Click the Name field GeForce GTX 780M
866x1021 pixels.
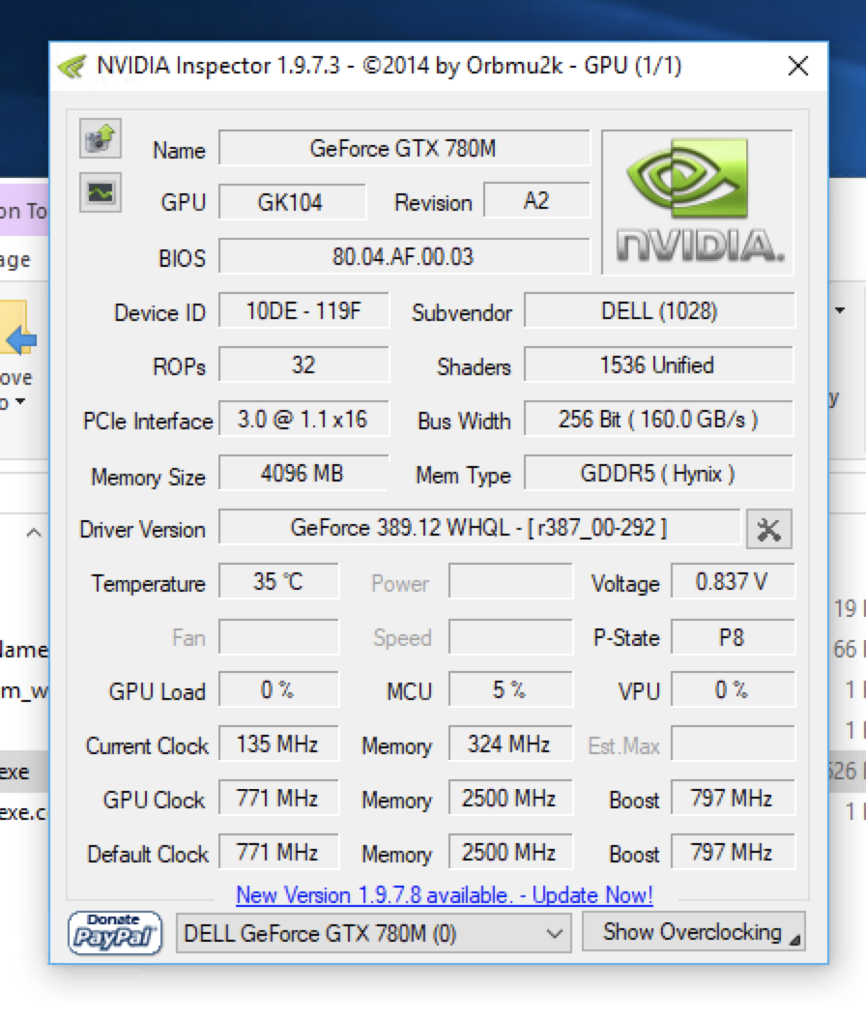pos(404,149)
